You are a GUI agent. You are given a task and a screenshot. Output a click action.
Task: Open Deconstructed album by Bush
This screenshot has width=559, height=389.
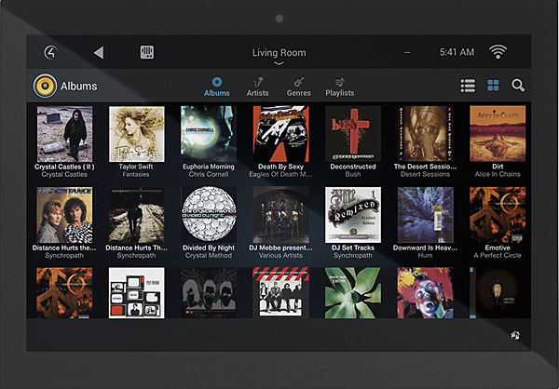(x=353, y=134)
